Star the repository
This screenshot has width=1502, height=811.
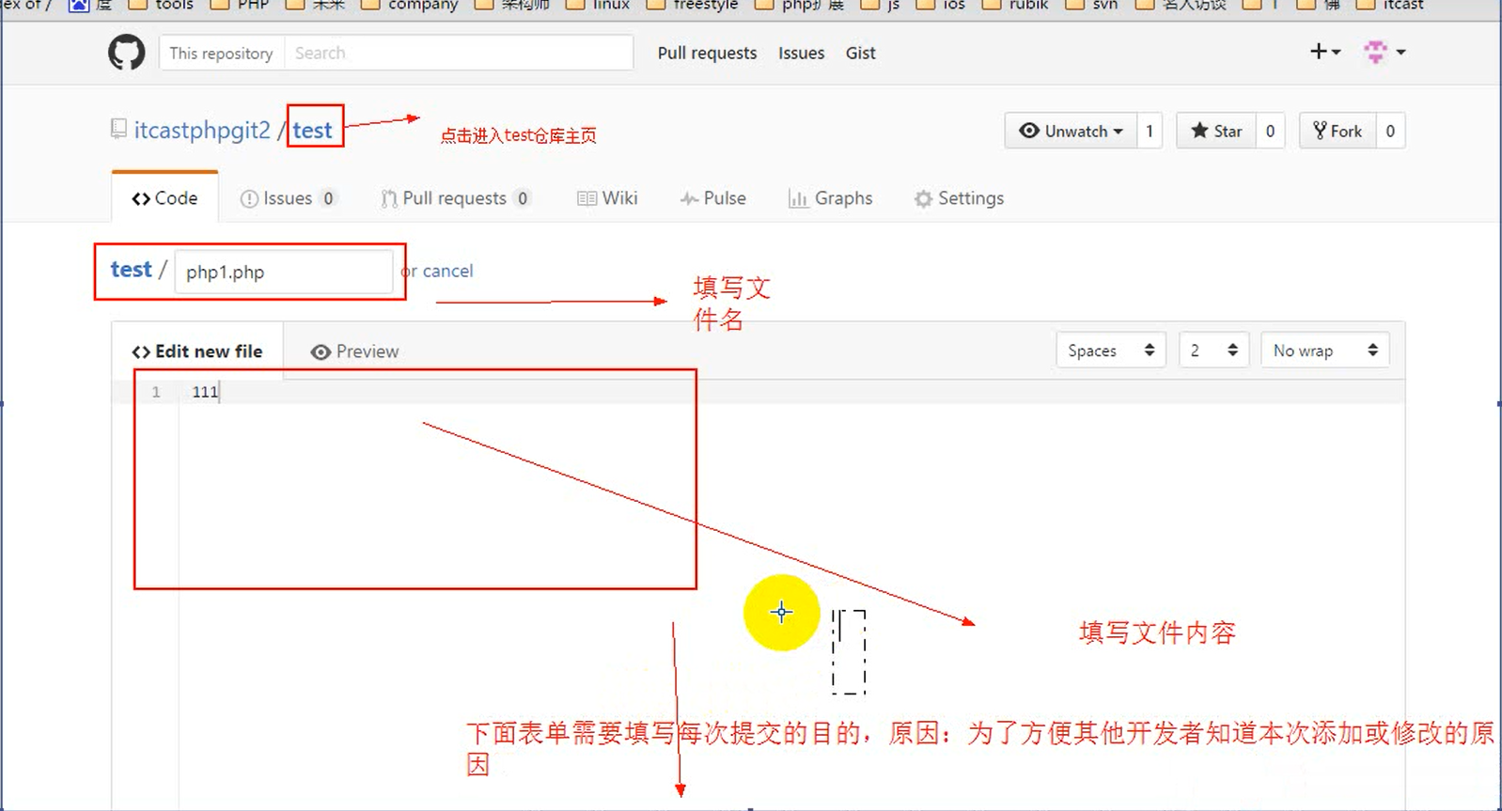1216,131
